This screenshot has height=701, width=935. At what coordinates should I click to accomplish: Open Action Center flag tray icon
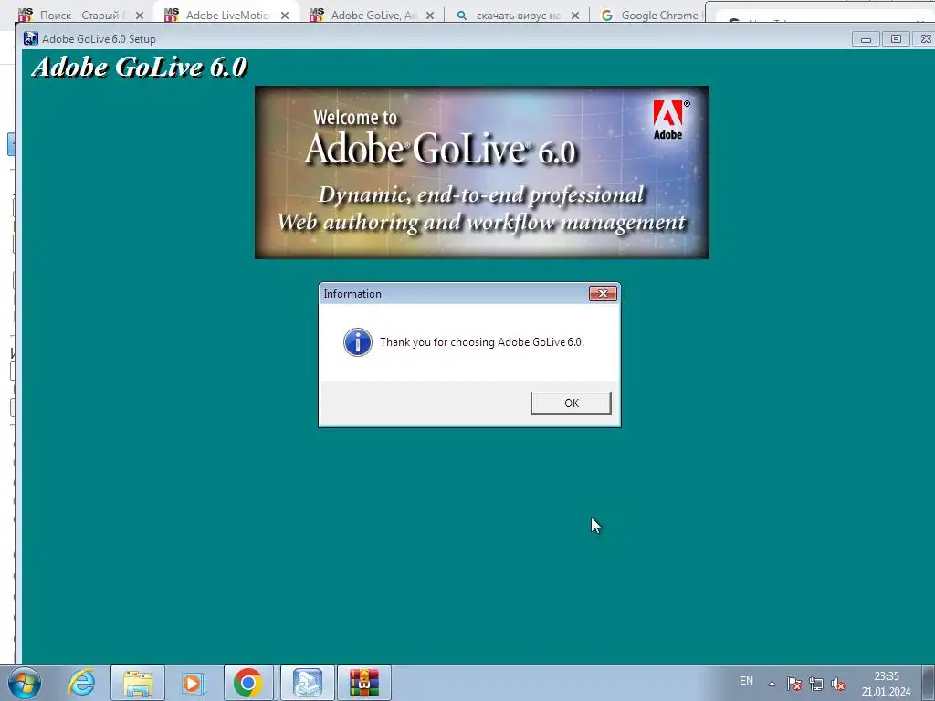[x=793, y=684]
